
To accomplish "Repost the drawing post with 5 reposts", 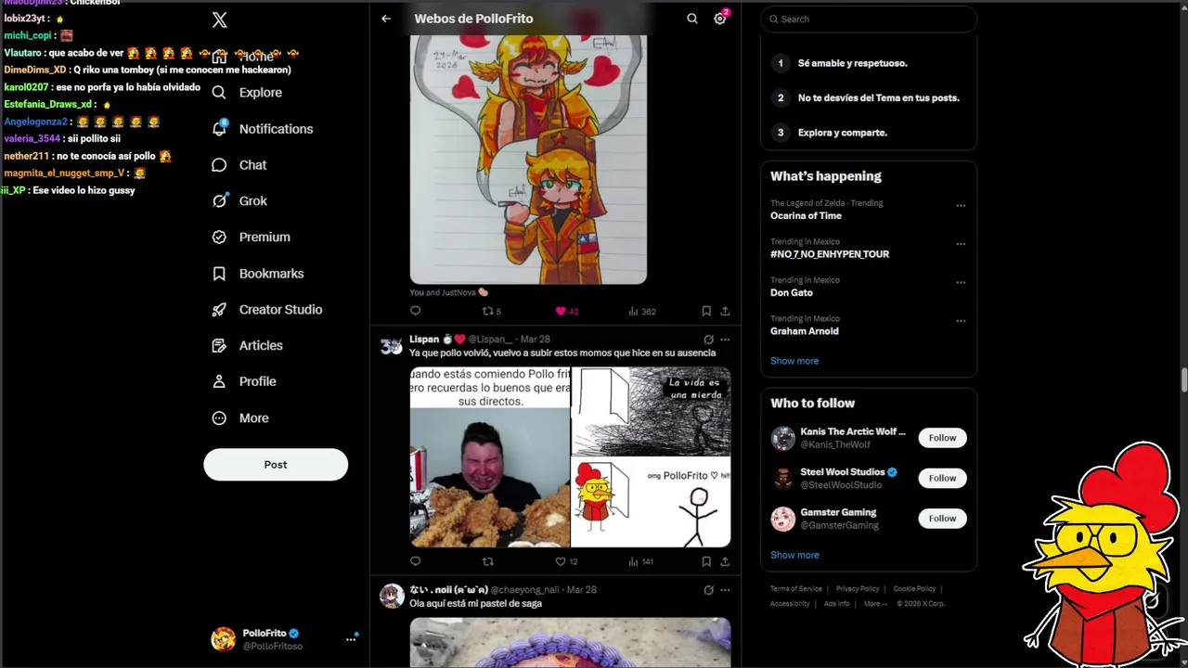I will click(x=491, y=312).
